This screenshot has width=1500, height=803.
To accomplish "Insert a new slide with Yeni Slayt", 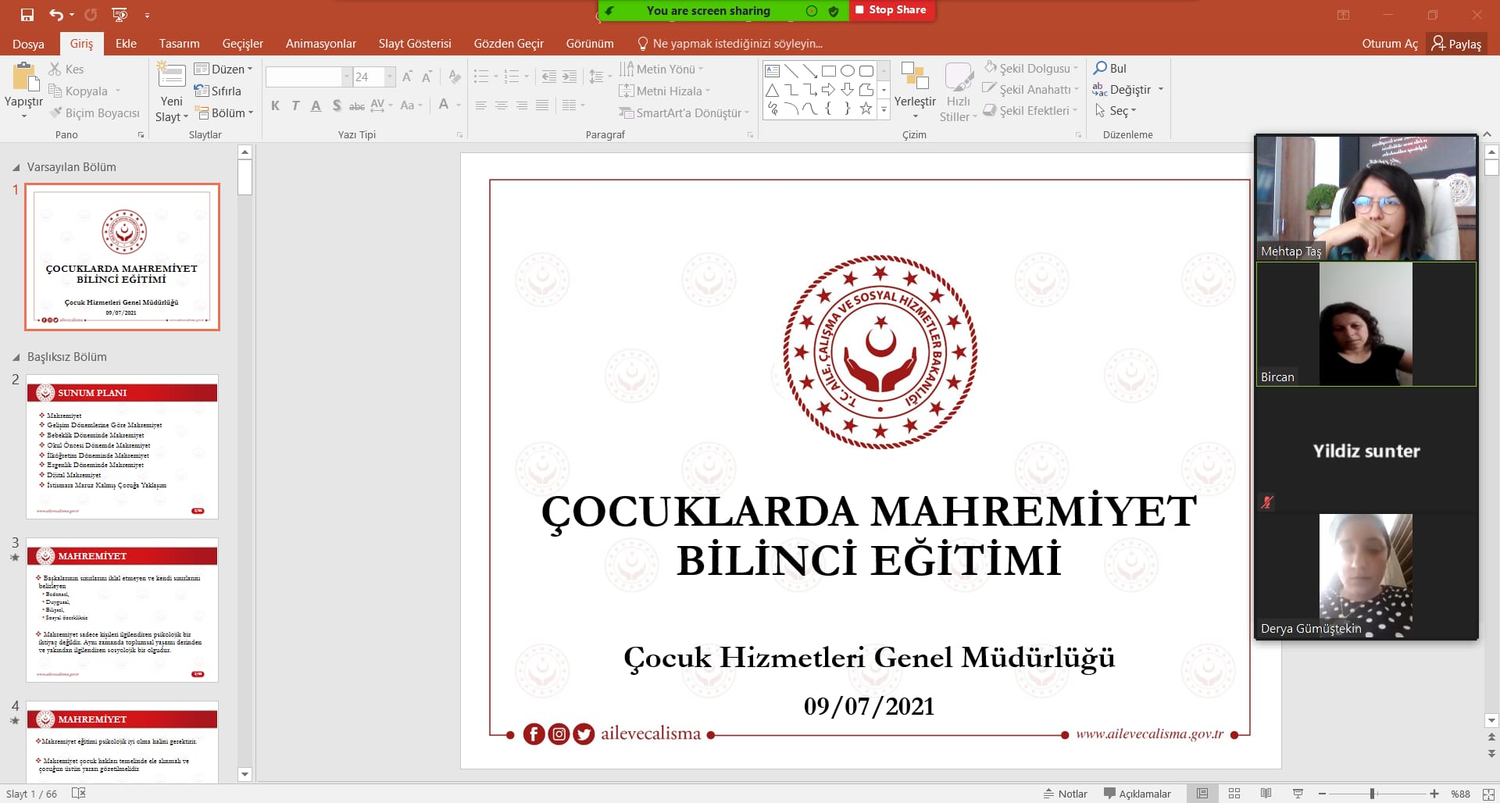I will point(171,78).
